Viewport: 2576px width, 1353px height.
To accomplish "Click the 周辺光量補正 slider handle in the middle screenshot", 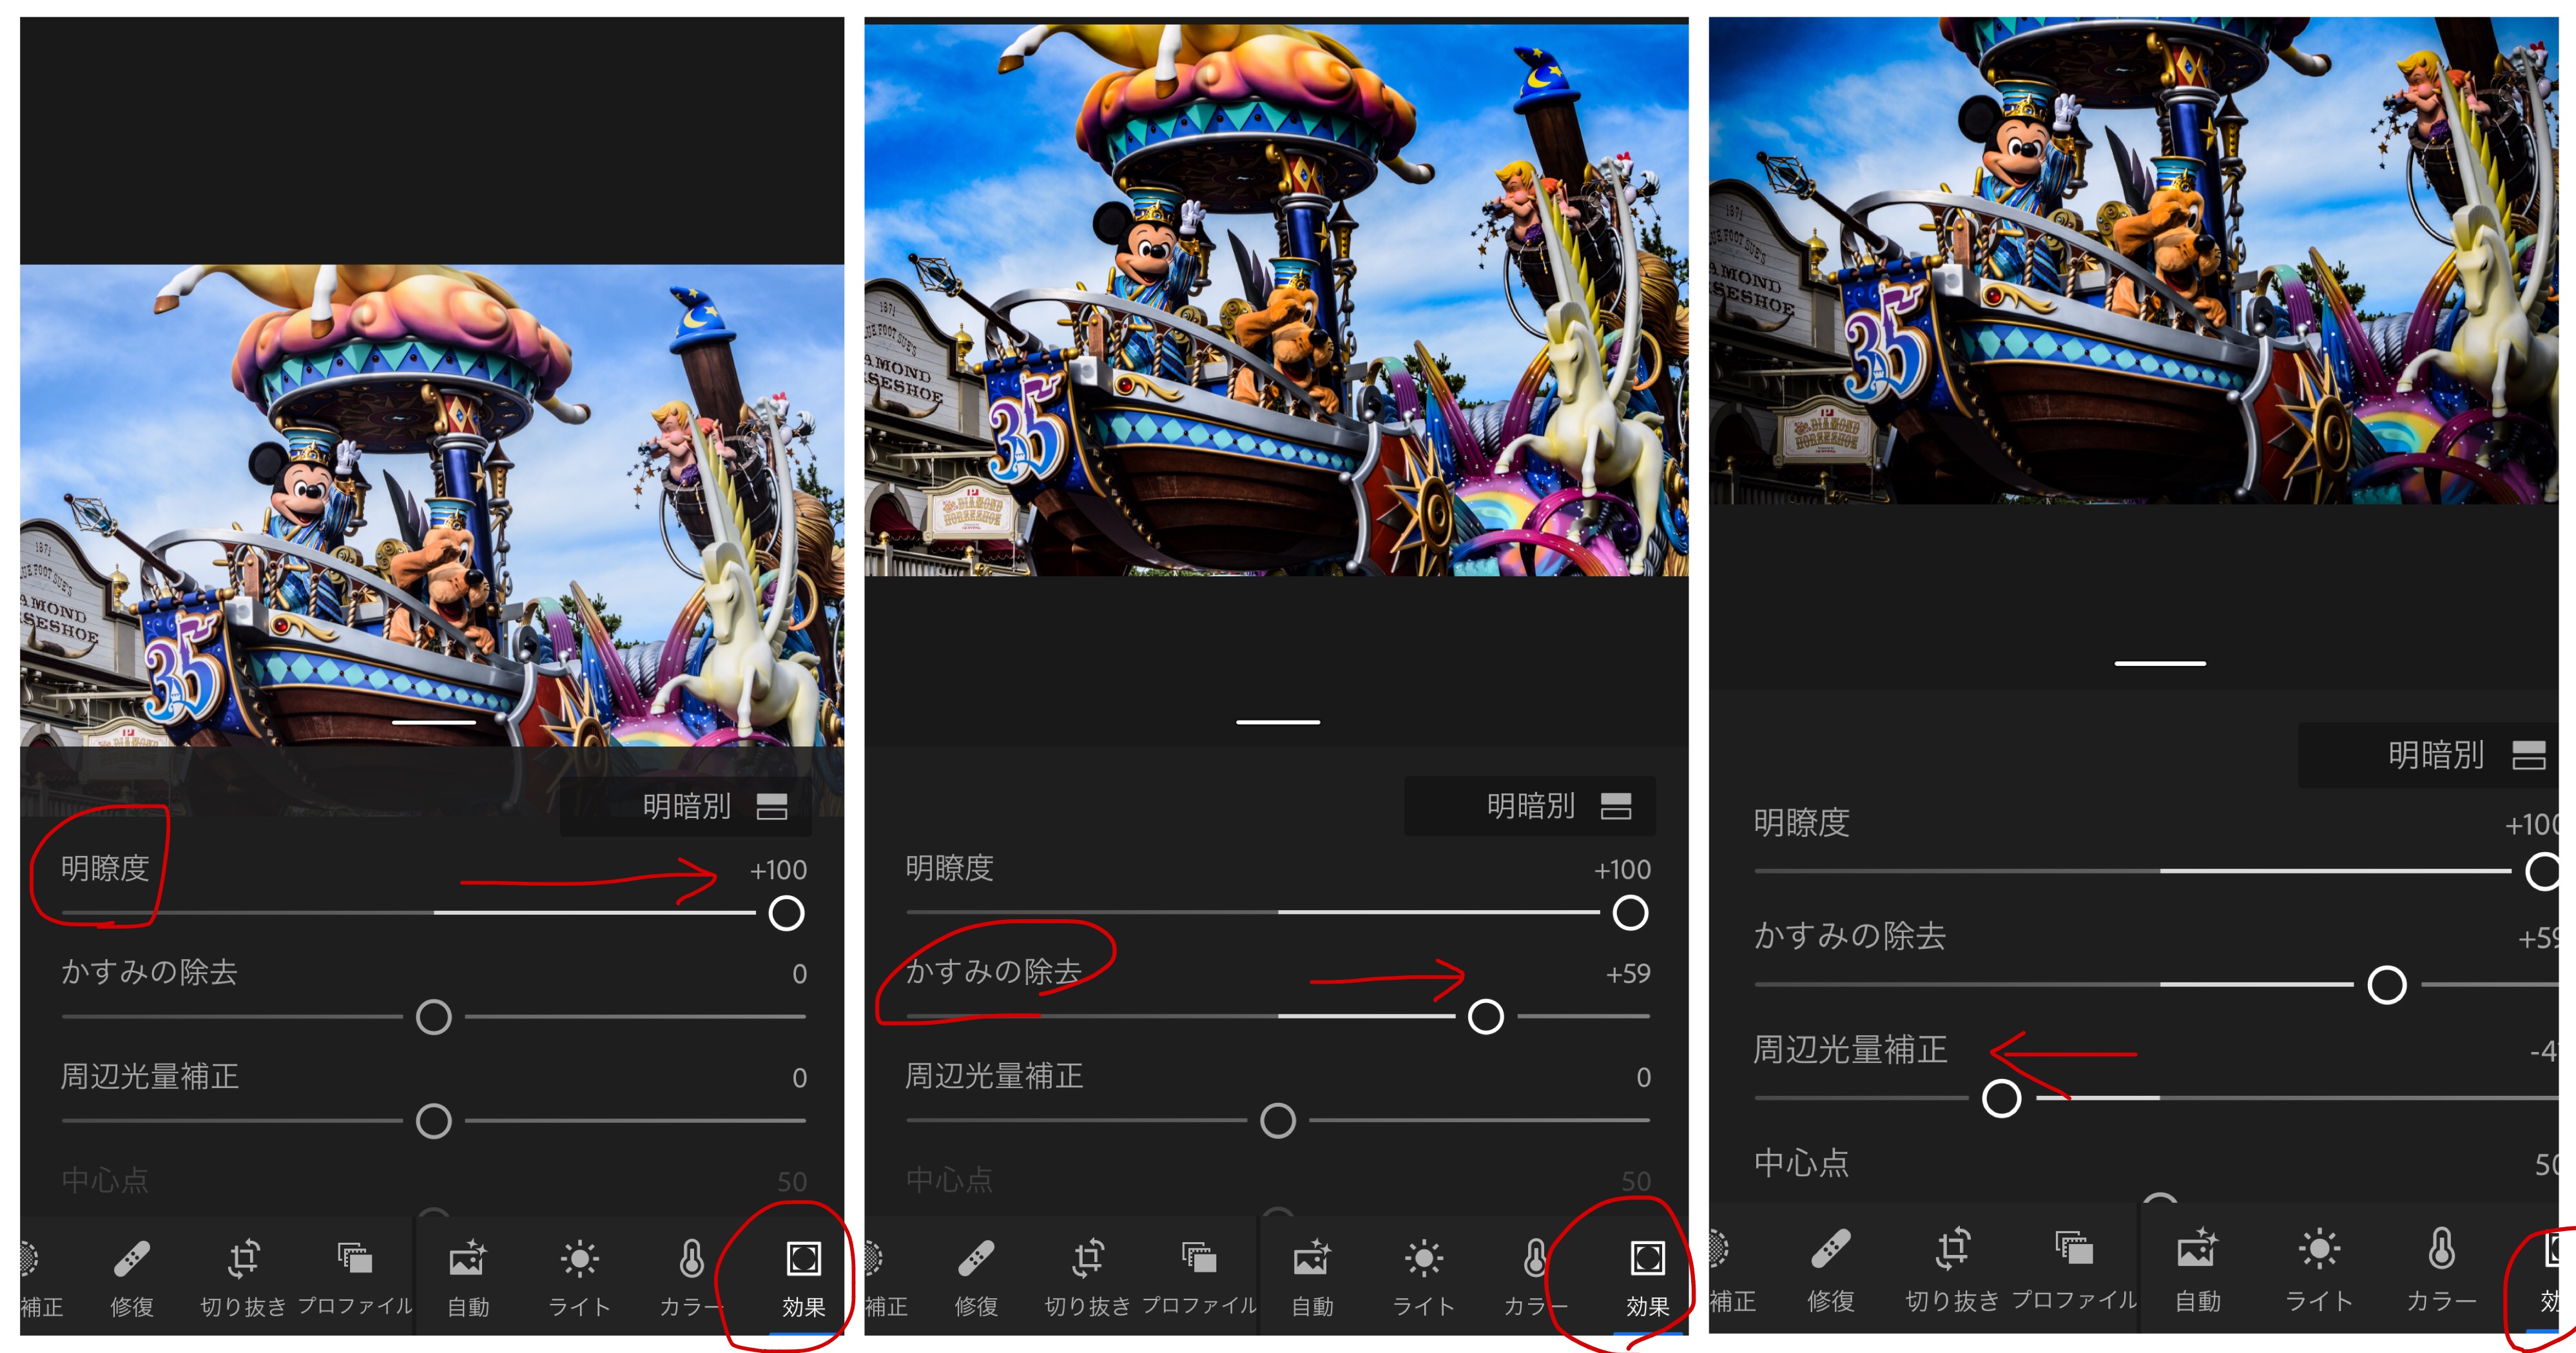I will [x=1278, y=1121].
